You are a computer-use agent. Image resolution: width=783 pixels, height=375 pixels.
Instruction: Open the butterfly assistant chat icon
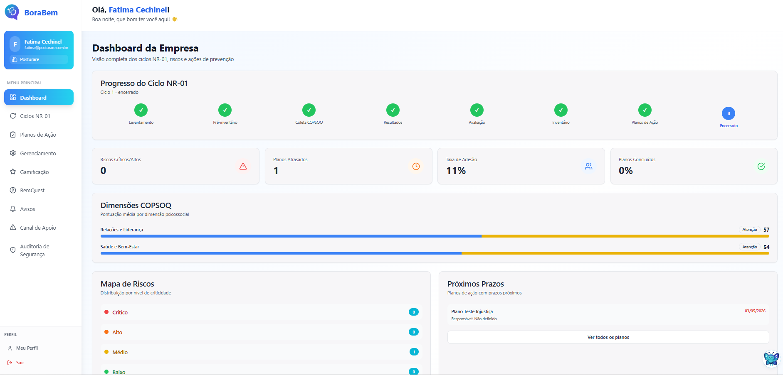771,358
